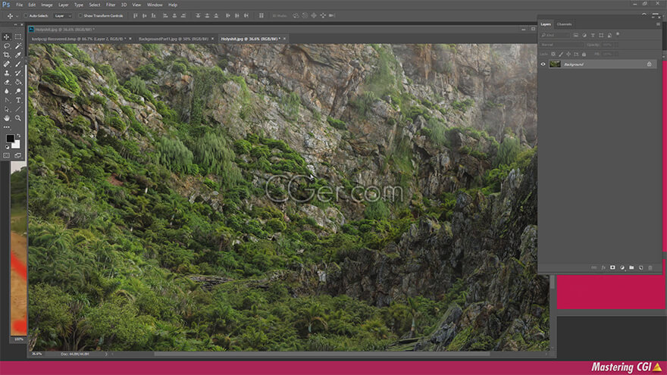667x375 pixels.
Task: Click Add layer style fx icon
Action: (603, 267)
